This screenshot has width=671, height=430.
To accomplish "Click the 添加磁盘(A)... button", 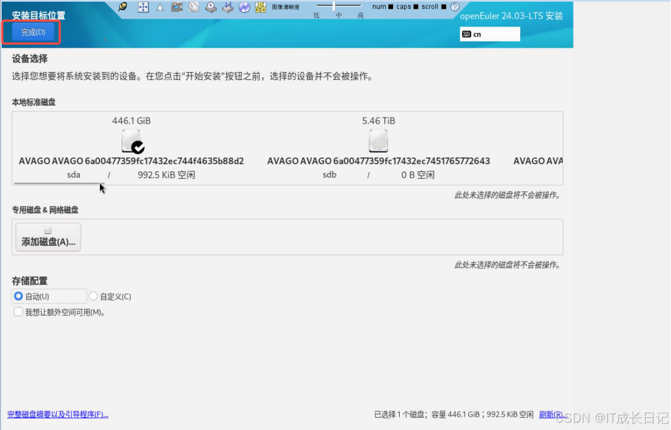I will point(48,237).
